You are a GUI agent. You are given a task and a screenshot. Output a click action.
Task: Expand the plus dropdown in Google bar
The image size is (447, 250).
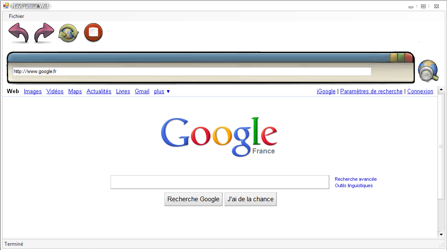pyautogui.click(x=162, y=91)
